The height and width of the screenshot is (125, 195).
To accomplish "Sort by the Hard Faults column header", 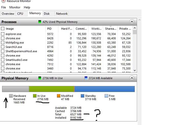I will coord(66,29).
